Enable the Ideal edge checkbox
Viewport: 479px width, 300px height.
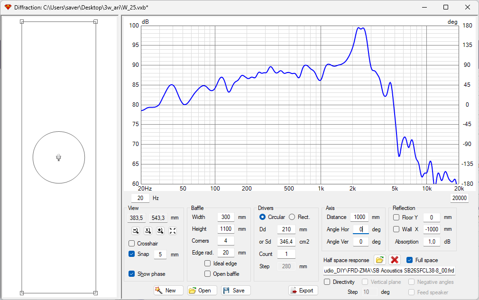(207, 264)
